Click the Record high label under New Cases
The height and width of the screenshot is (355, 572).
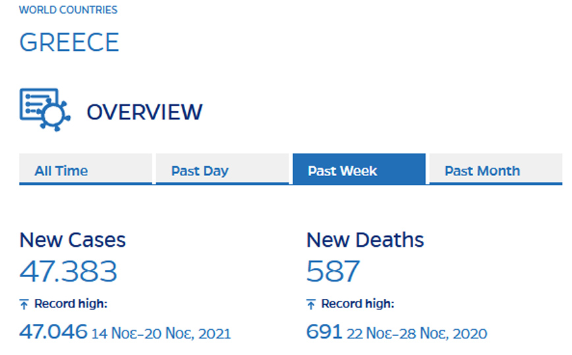[71, 304]
